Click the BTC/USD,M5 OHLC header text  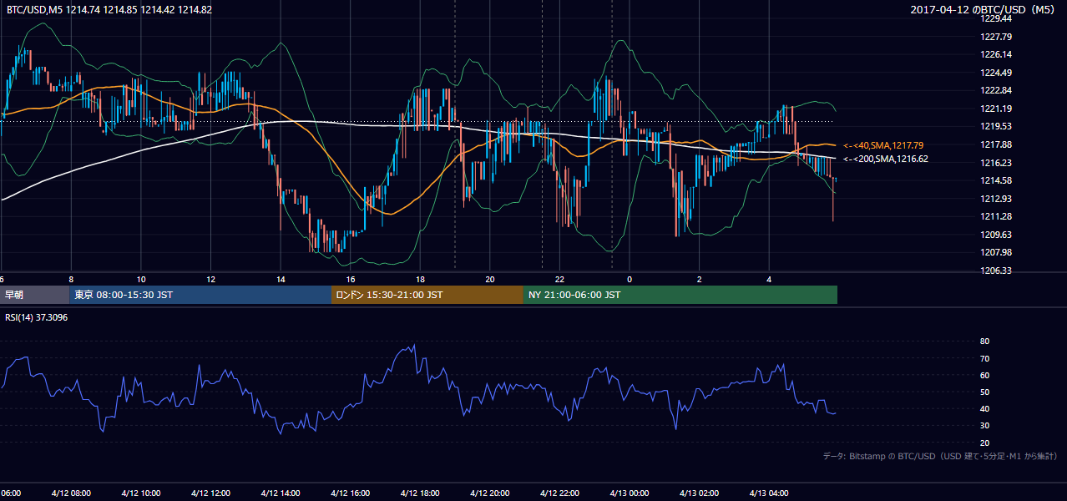[x=109, y=9]
